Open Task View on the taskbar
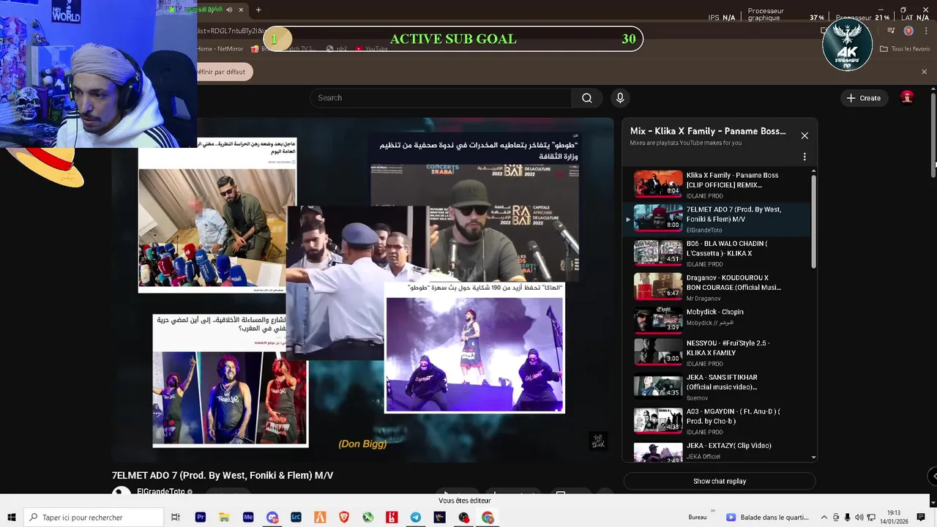 click(x=176, y=517)
